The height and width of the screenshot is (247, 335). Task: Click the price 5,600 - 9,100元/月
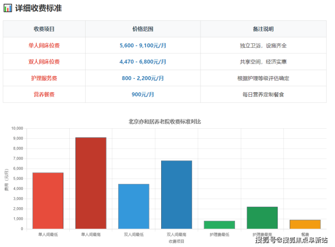tap(143, 45)
